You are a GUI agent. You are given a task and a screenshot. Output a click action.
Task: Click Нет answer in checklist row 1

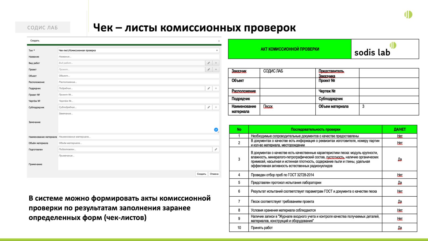400,136
